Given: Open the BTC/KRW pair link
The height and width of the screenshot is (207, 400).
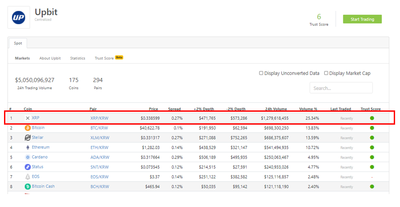Looking at the screenshot, I should tap(99, 128).
